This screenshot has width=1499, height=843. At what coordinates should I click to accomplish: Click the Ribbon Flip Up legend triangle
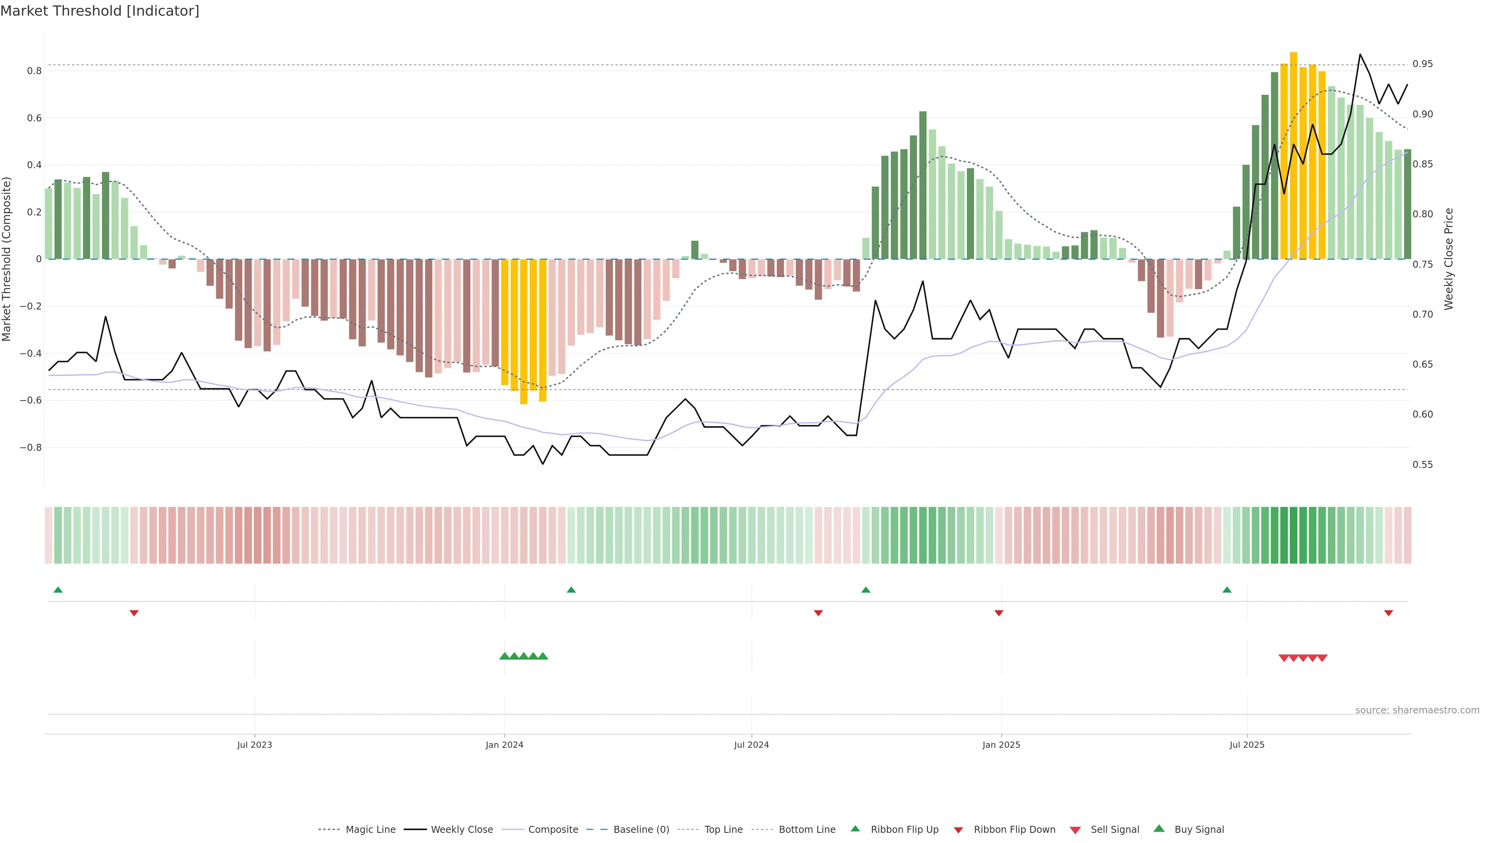point(855,829)
